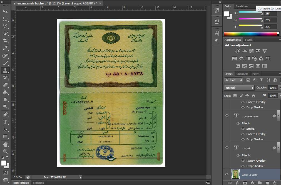Select the History Brush tool
Image resolution: width=281 pixels, height=185 pixels.
5,78
